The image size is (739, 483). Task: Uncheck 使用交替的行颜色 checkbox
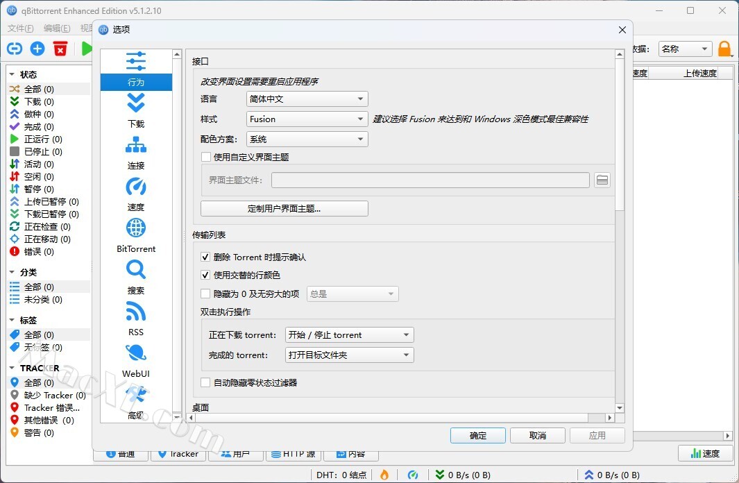pos(205,275)
